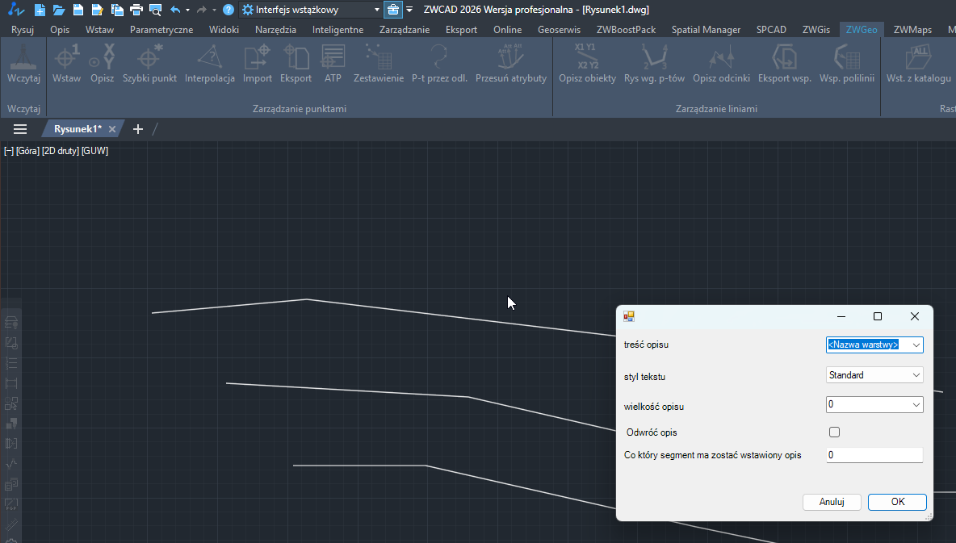The width and height of the screenshot is (956, 543).
Task: Open the Szybki punkt tool
Action: click(149, 63)
